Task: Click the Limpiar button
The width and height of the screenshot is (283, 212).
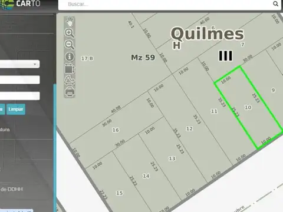Action: (16, 109)
